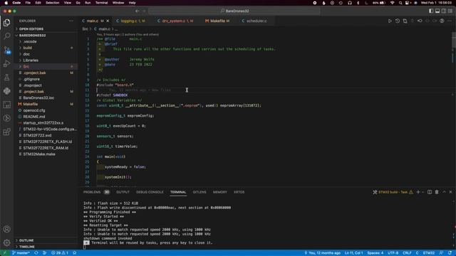456x256 pixels.
Task: Kill terminal with trash icon
Action: pos(437,192)
